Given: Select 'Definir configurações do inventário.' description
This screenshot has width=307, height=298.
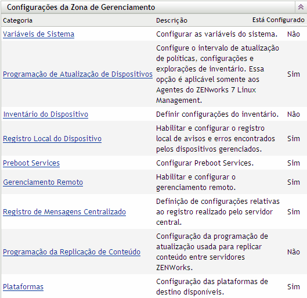Looking at the screenshot, I should click(x=217, y=114).
